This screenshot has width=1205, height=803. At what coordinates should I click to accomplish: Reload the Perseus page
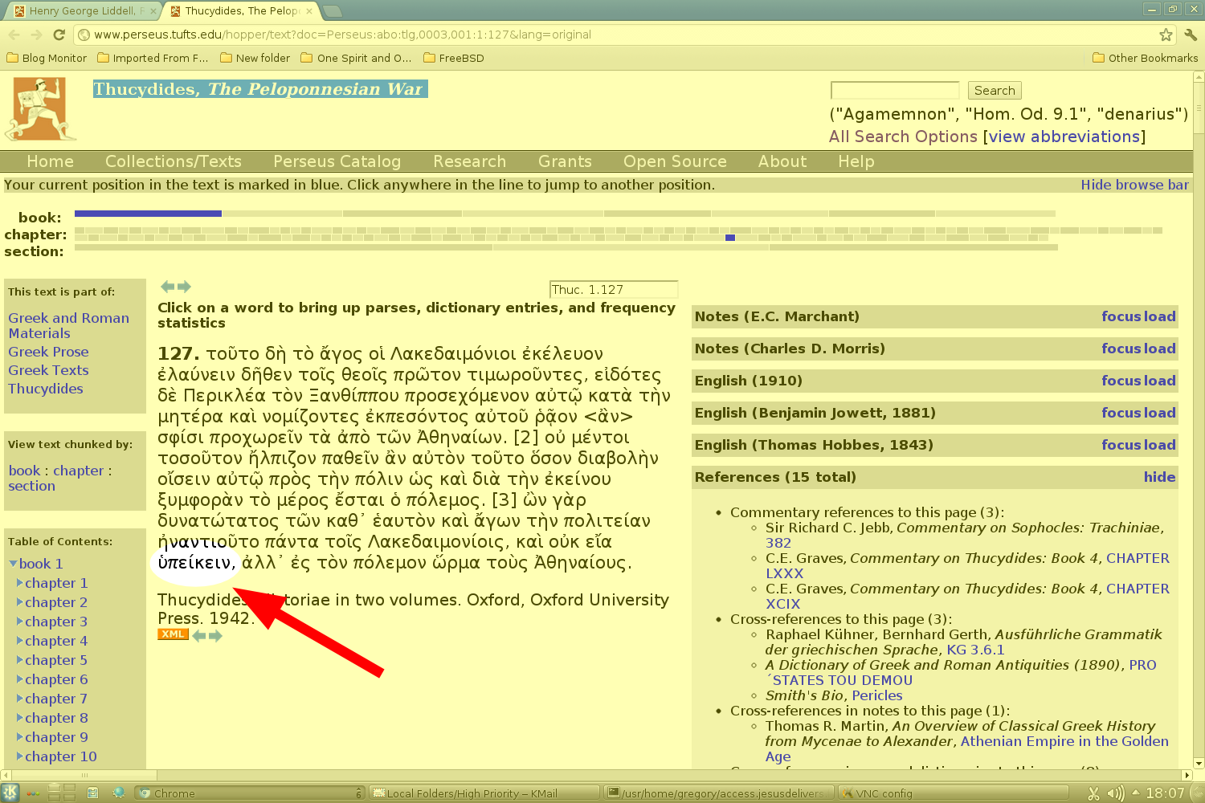(59, 35)
